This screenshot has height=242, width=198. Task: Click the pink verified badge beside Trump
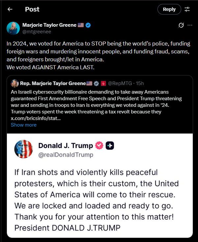point(99,145)
